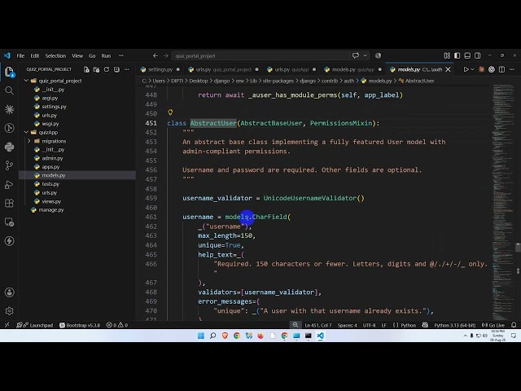
Task: Click Ln 451, Col 7 in status bar
Action: 318,325
